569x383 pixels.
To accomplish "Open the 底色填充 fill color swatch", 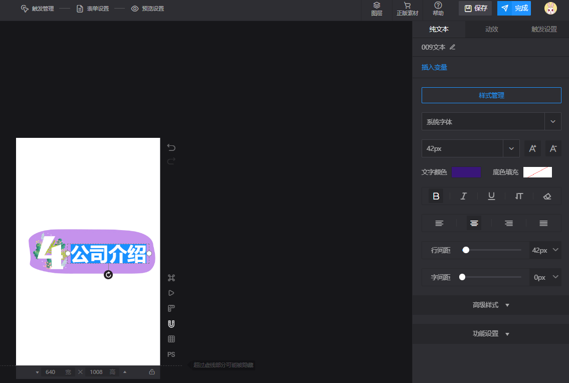I will tap(537, 172).
